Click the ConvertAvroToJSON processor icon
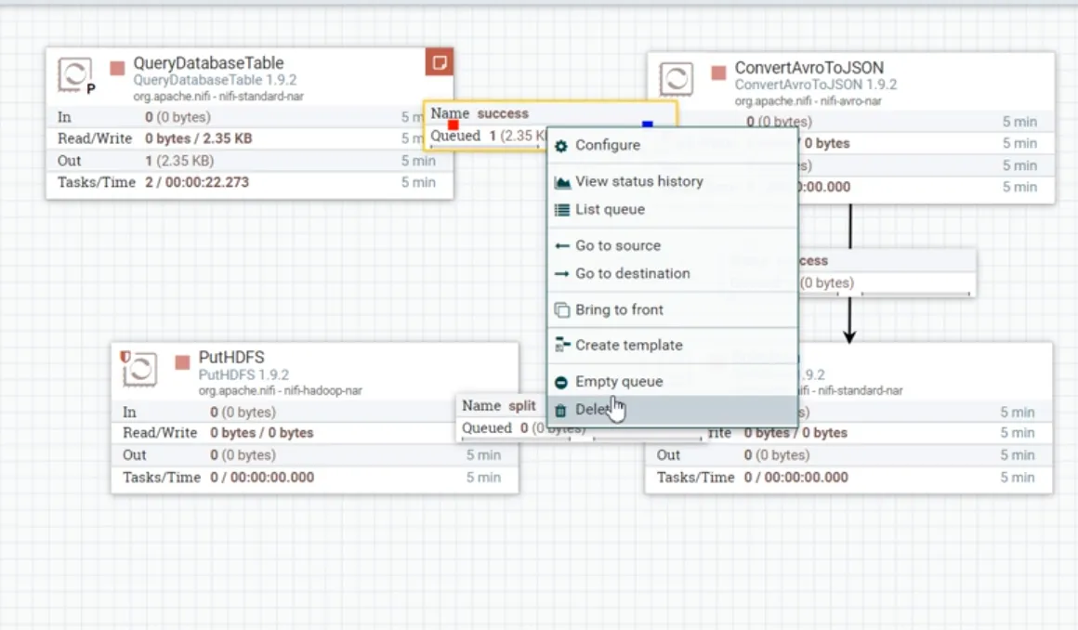This screenshot has width=1078, height=630. click(676, 79)
